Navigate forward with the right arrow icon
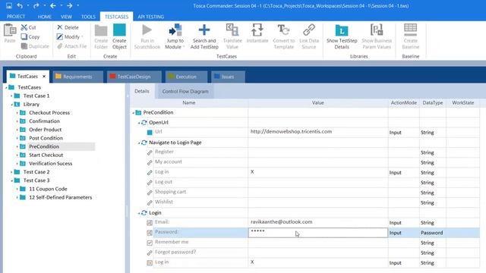The width and height of the screenshot is (486, 273). tap(69, 5)
